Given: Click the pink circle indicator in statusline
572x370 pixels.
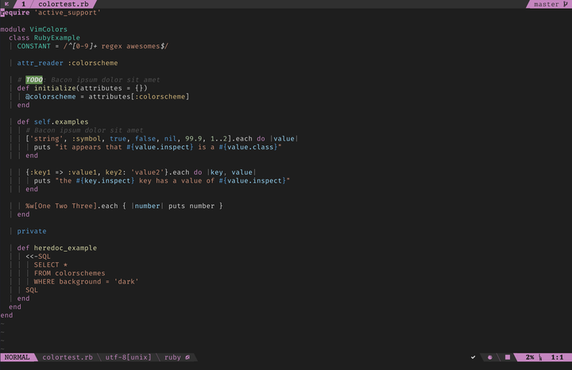Looking at the screenshot, I should tap(490, 357).
